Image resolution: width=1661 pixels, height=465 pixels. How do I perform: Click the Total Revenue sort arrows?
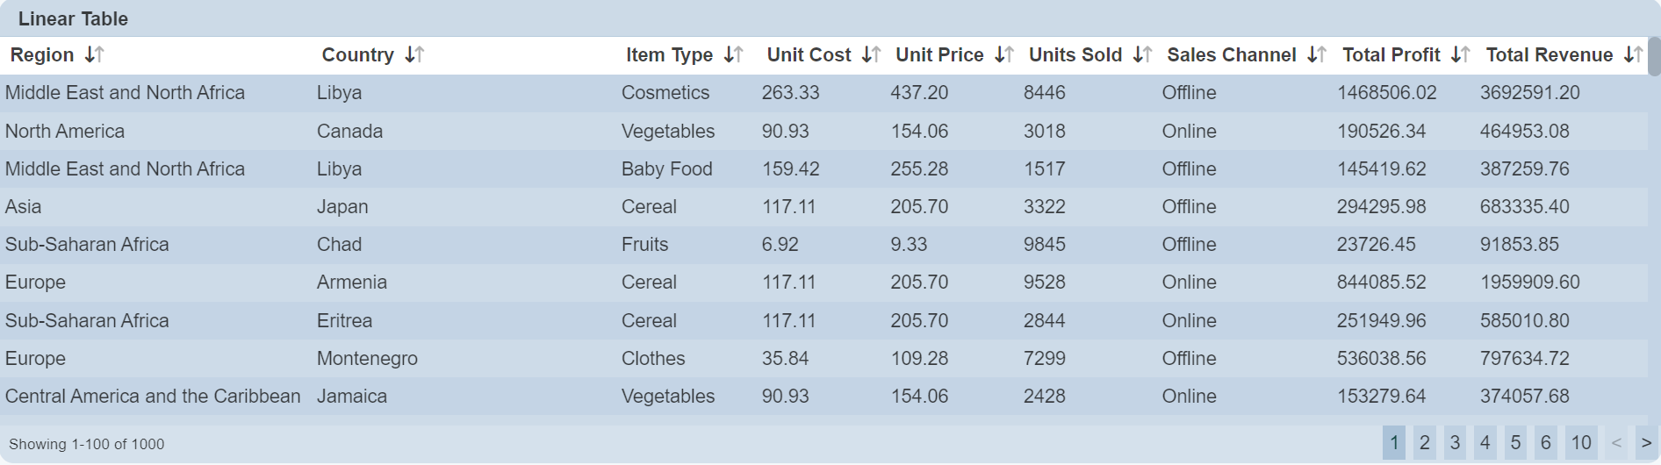tap(1633, 55)
